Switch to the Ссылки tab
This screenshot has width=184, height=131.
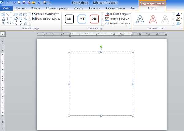(x=79, y=8)
